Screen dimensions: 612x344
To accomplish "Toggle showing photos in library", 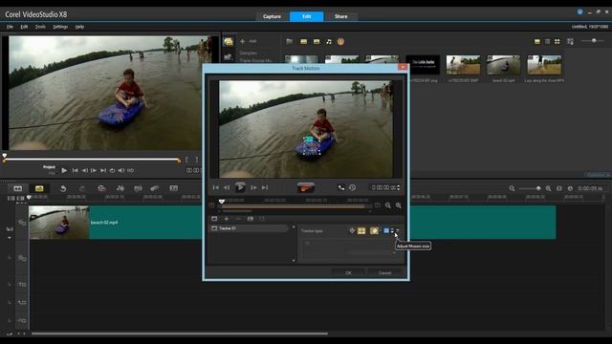I will click(317, 41).
